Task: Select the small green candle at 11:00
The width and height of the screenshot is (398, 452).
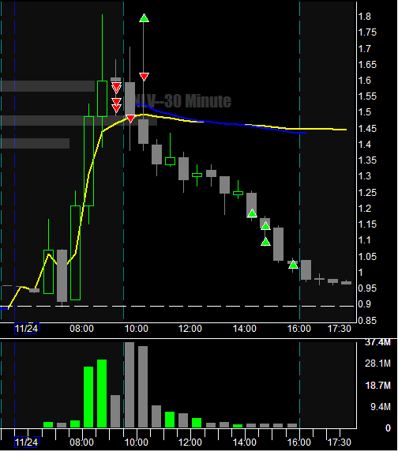Action: [x=171, y=161]
